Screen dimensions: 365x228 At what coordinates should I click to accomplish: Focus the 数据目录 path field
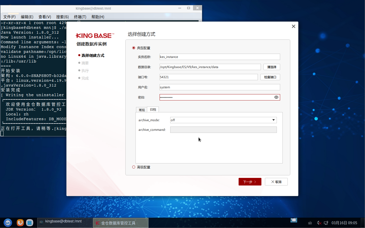[210, 67]
